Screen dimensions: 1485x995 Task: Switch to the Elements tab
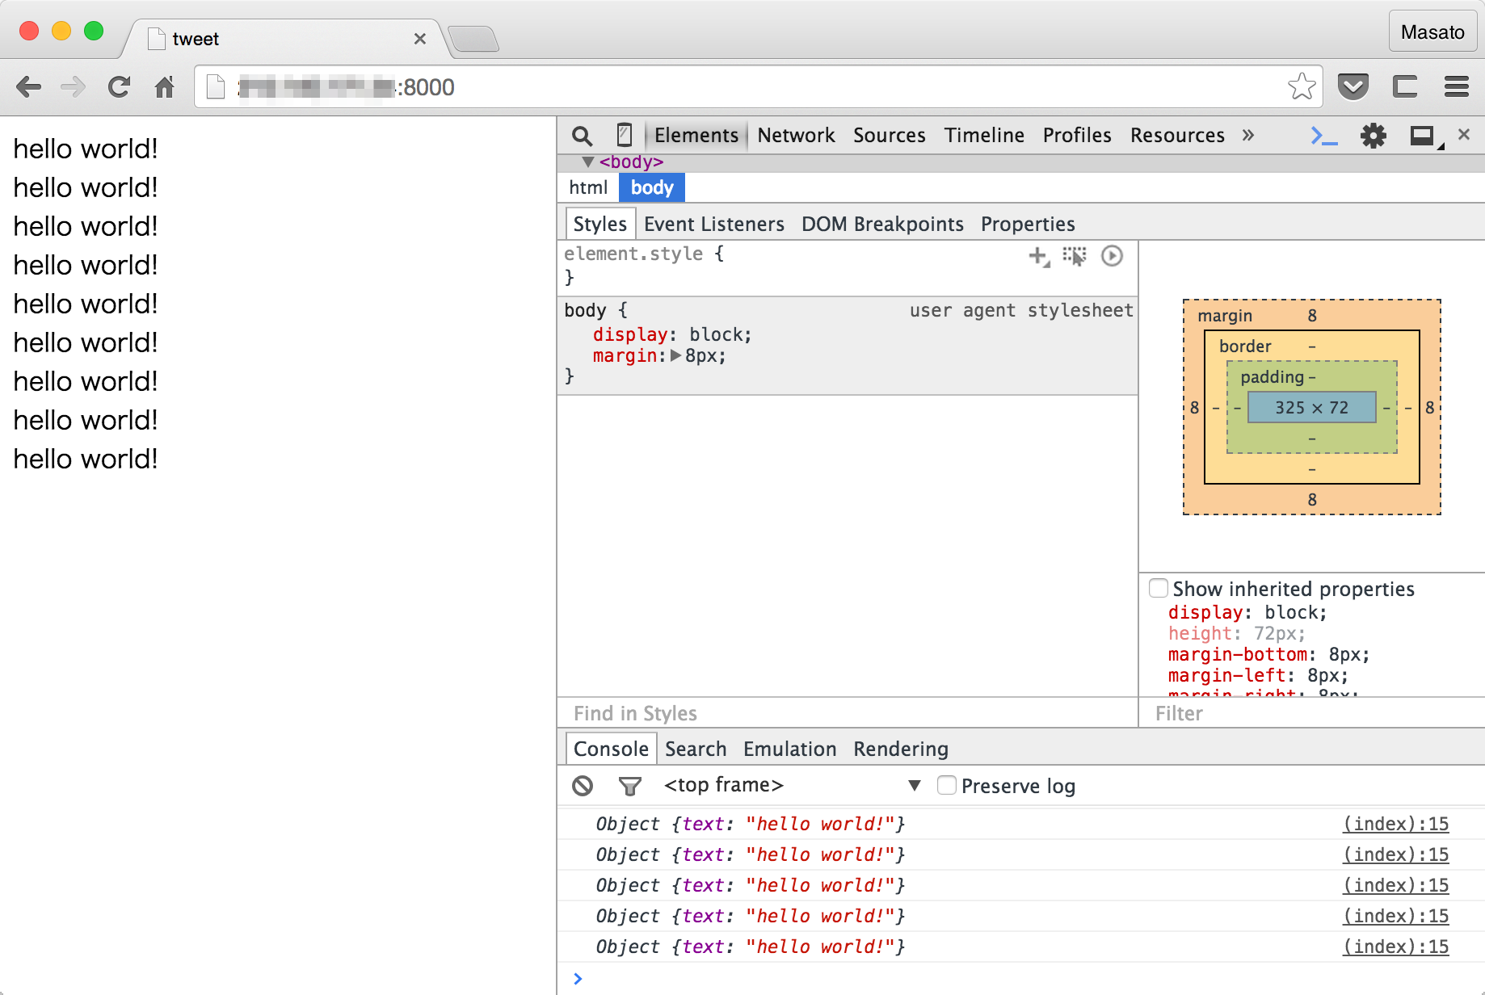pos(696,136)
